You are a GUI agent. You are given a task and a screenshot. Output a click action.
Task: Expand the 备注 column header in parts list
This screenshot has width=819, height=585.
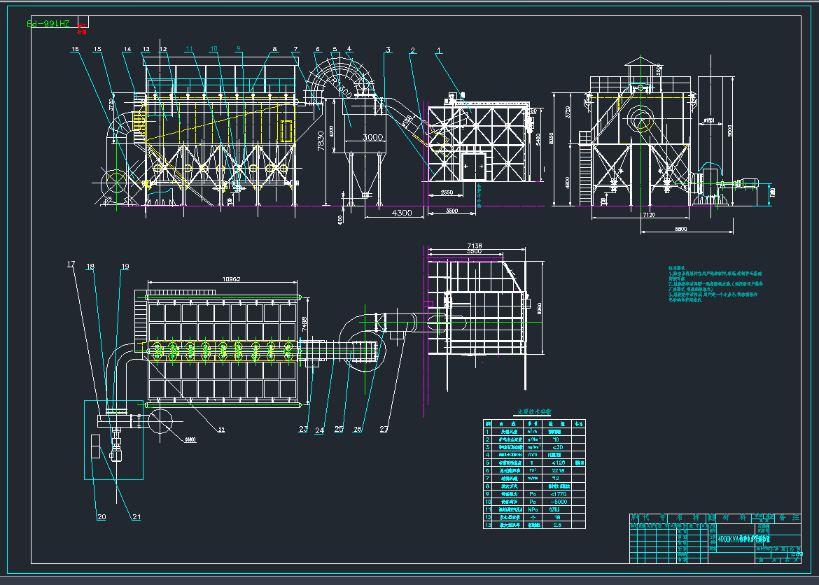(x=579, y=423)
